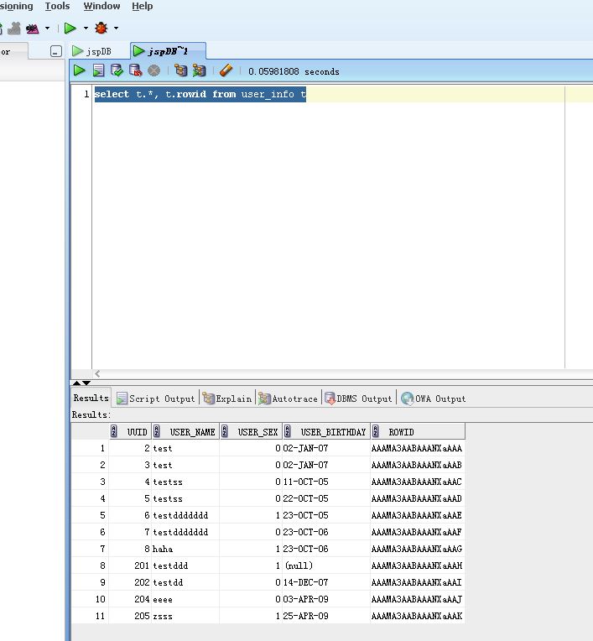Screen dimensions: 593x641
Task: Click the 'AAAMA3AABAAANXaAAA' rowid cell
Action: (417, 449)
